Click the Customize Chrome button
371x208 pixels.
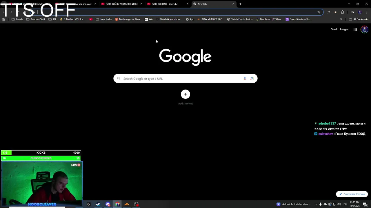352,194
